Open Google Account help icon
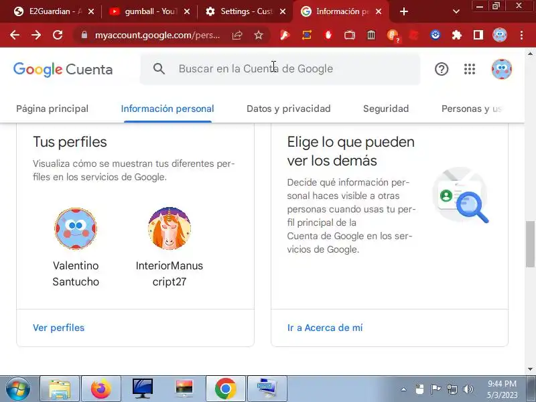This screenshot has height=402, width=536. click(x=442, y=69)
